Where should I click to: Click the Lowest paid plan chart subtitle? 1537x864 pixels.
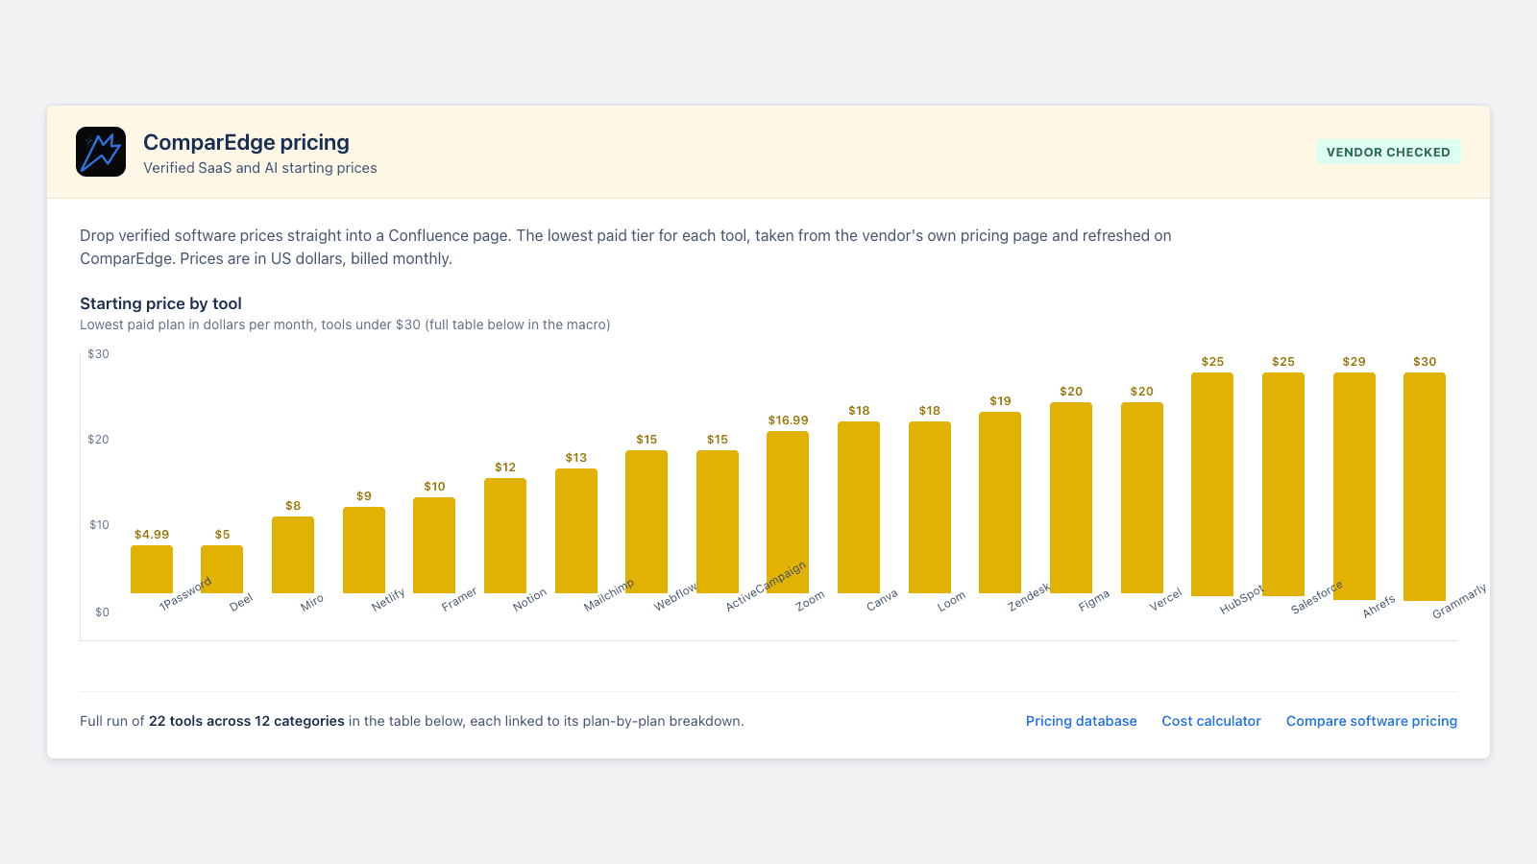point(345,324)
